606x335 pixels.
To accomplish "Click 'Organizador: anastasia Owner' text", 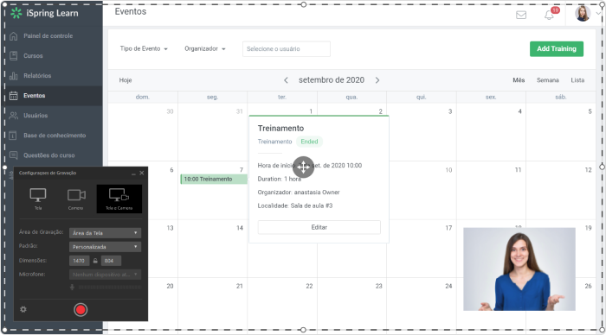I will (299, 193).
